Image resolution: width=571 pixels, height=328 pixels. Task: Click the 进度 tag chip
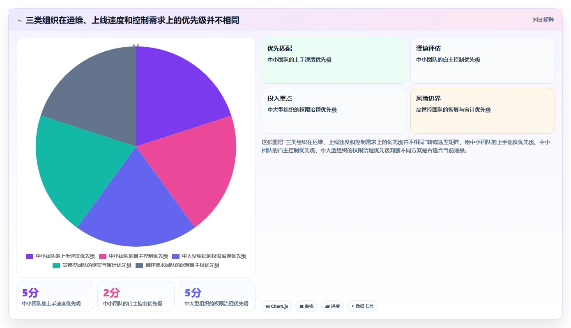(332, 306)
